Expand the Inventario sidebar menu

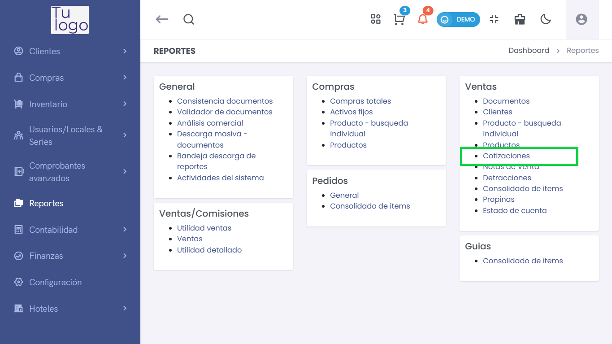point(70,104)
